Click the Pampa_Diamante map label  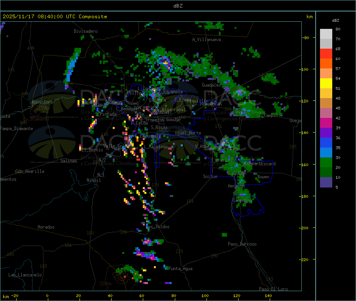17,129
